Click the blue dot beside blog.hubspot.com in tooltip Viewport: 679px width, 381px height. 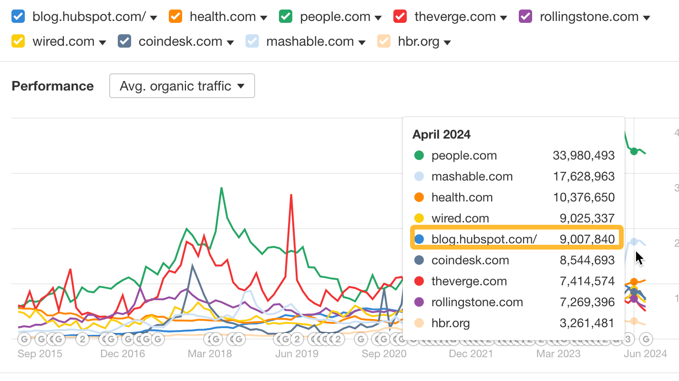click(x=420, y=239)
